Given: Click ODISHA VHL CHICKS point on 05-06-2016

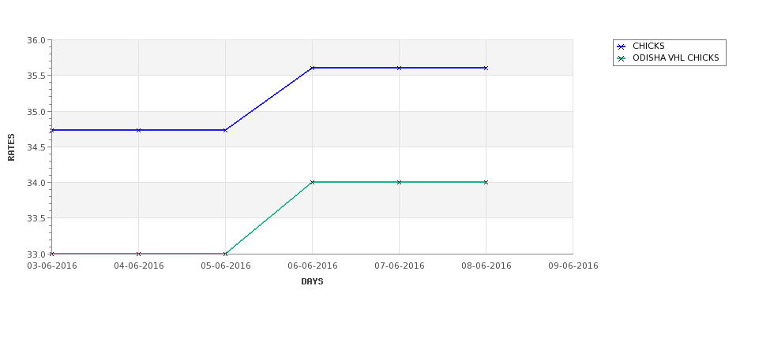Looking at the screenshot, I should click(x=225, y=254).
